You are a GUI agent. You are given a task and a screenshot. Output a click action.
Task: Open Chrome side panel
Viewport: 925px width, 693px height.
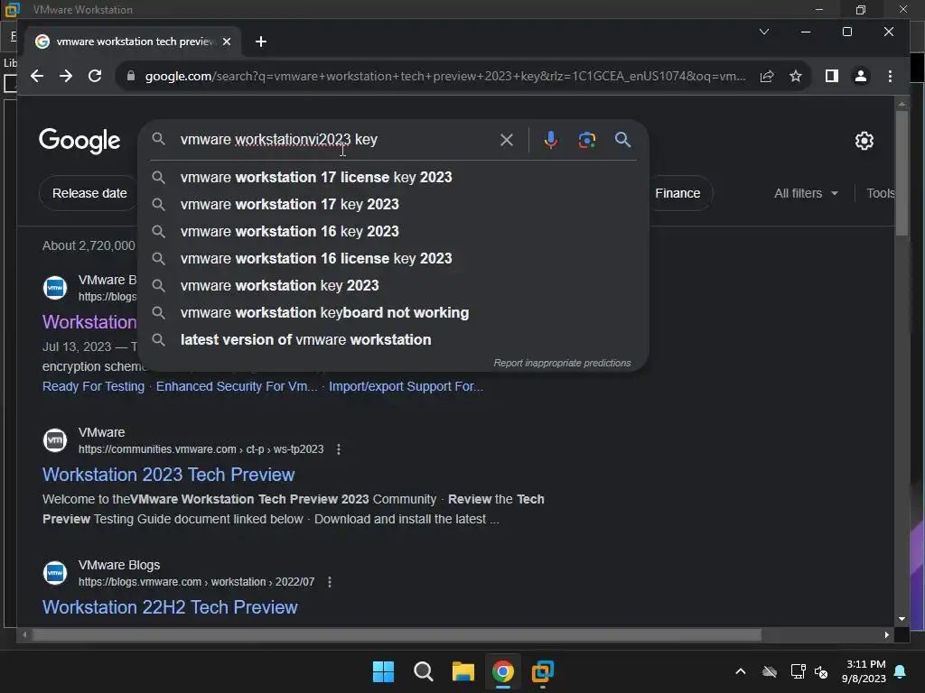click(x=832, y=76)
